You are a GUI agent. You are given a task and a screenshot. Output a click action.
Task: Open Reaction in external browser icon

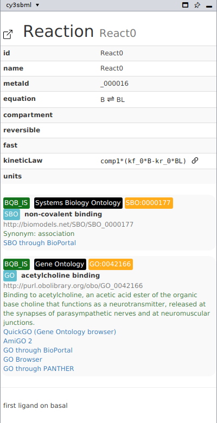8,35
